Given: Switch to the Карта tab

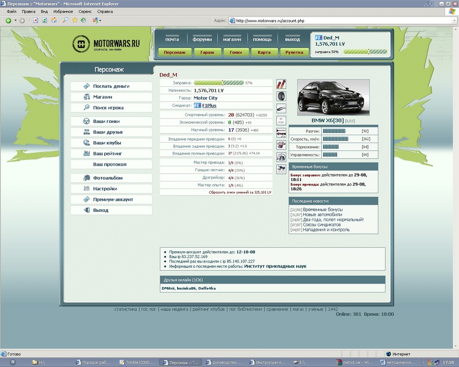Looking at the screenshot, I should pos(264,52).
